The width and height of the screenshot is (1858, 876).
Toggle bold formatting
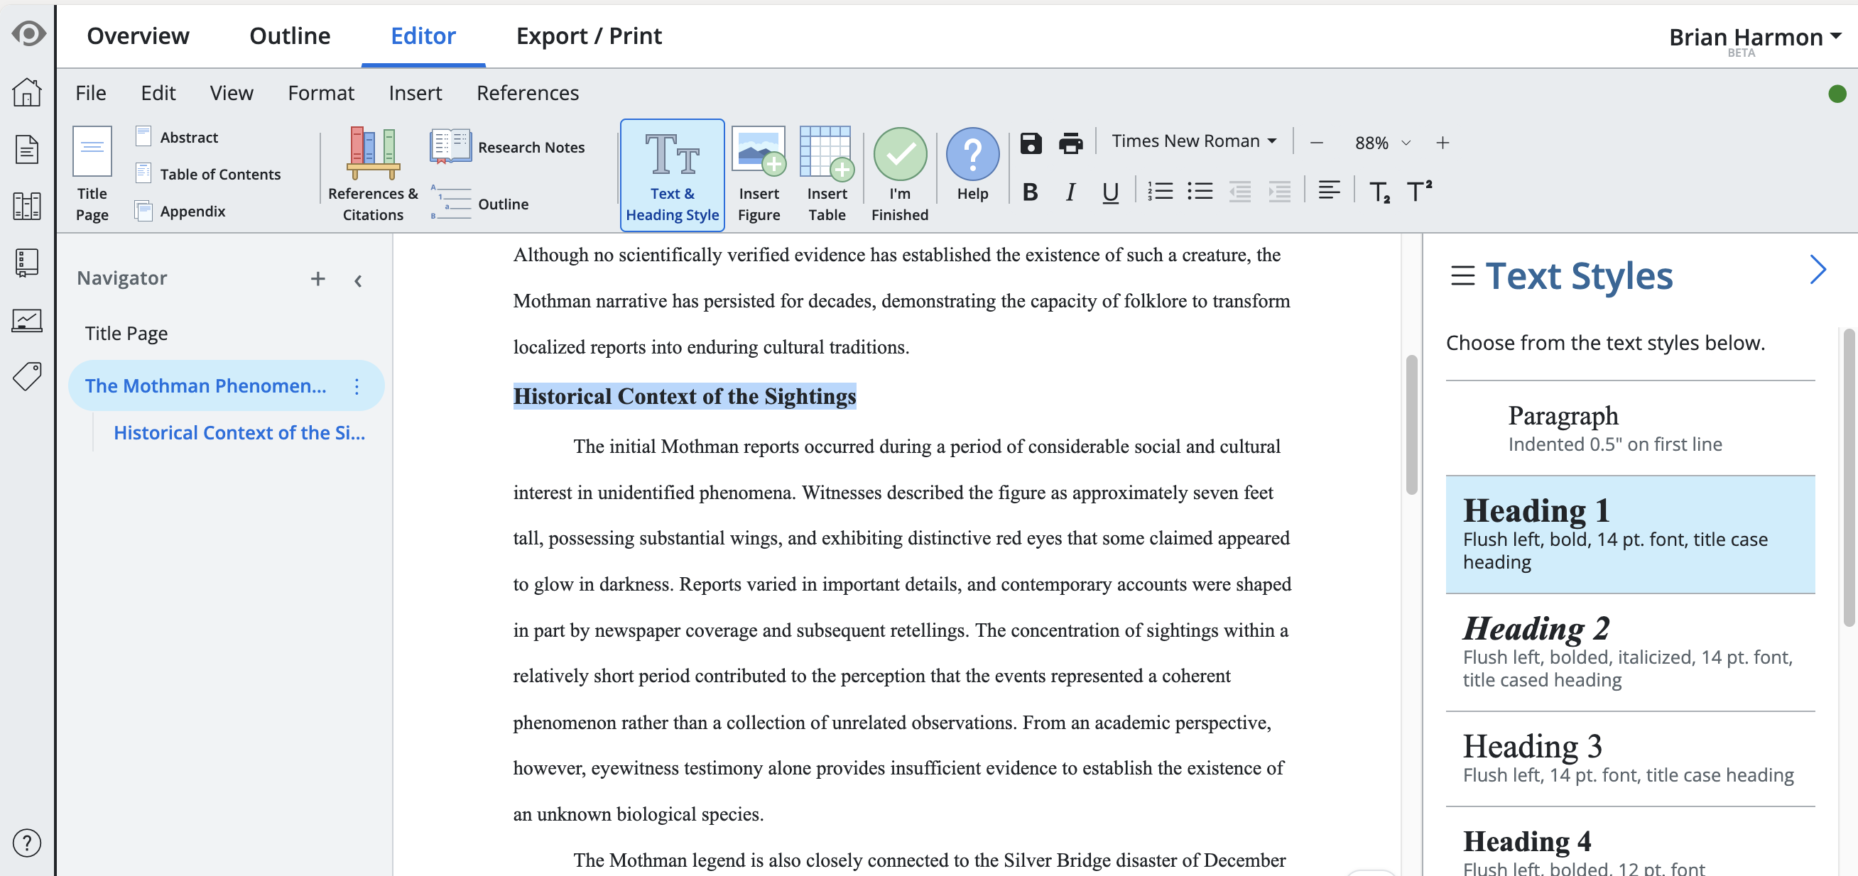pyautogui.click(x=1030, y=192)
